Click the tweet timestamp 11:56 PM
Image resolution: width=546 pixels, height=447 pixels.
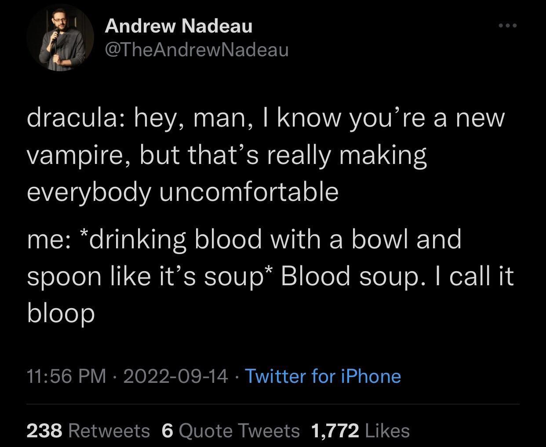67,376
